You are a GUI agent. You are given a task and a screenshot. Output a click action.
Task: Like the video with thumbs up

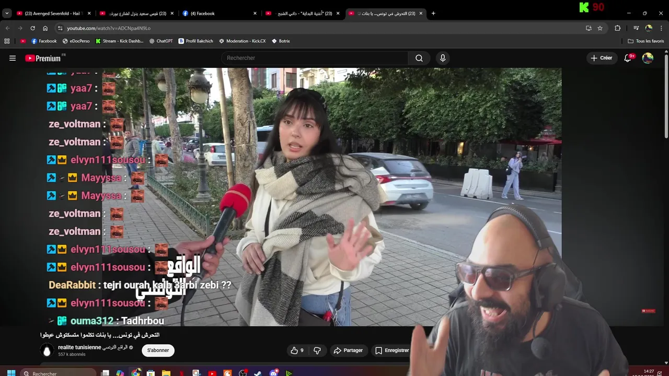[x=297, y=350]
